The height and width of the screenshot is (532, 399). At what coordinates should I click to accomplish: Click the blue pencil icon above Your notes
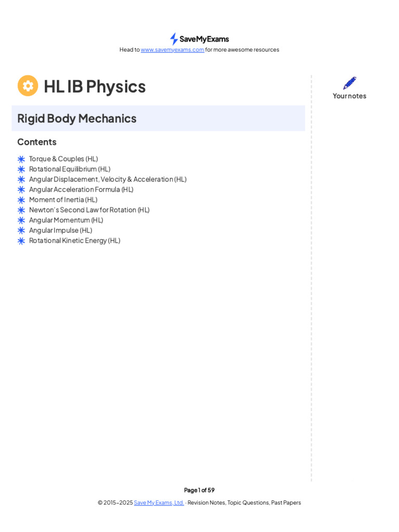point(350,83)
